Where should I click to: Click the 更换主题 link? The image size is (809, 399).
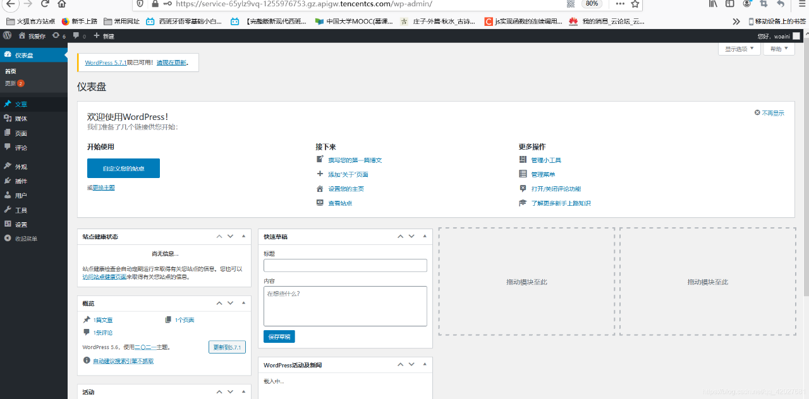point(104,188)
